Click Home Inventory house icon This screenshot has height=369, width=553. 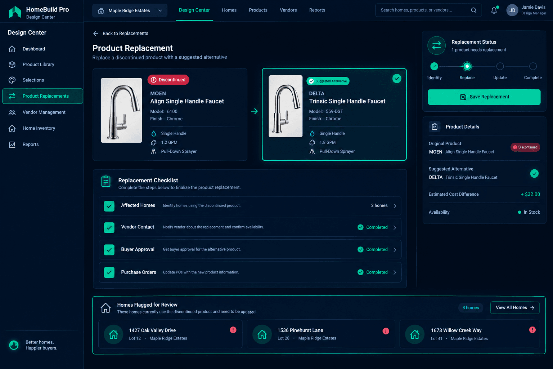(12, 128)
